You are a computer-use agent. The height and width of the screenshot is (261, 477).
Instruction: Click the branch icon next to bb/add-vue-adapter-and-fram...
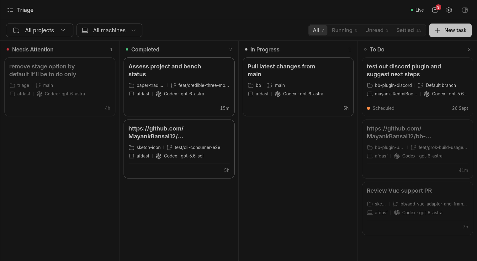[x=395, y=204]
